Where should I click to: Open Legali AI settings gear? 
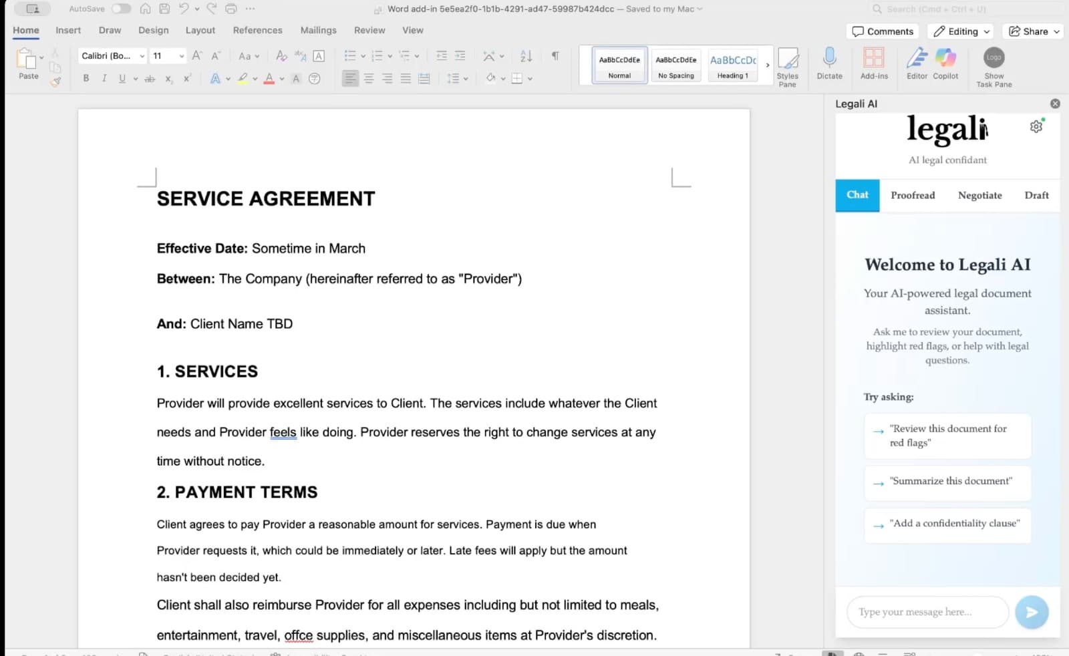pos(1036,126)
